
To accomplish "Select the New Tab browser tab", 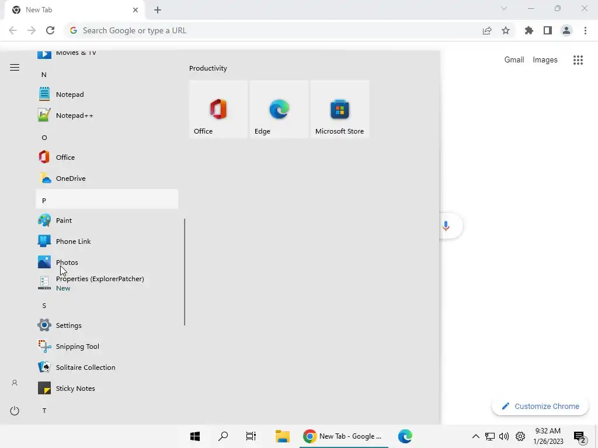I will 75,10.
